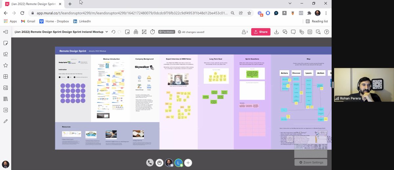
Task: Start a voice call with phone icon
Action: pyautogui.click(x=150, y=162)
